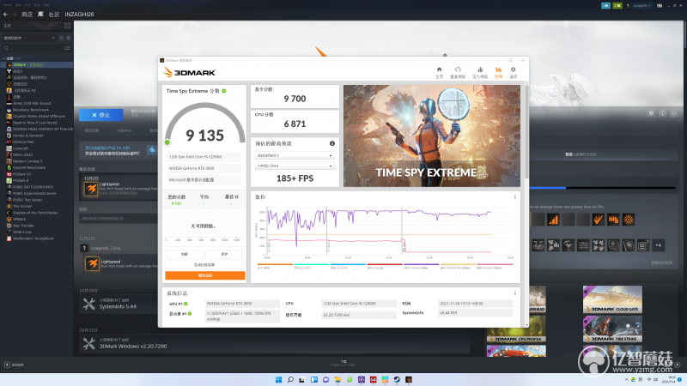Screen dimensions: 687x386
Task: Click the thumbs-up recommend icon in Steam
Action: tap(152, 149)
